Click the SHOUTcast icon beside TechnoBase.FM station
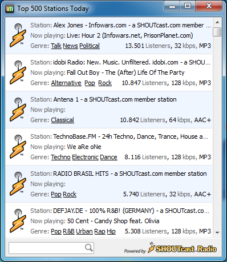This screenshot has width=227, height=262. [18, 147]
